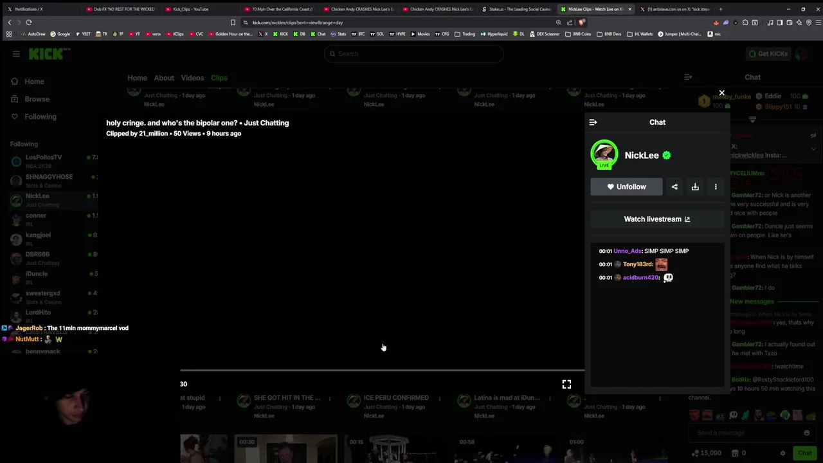Open NickLee's live avatar
Viewport: 823px width, 463px height.
tap(604, 155)
